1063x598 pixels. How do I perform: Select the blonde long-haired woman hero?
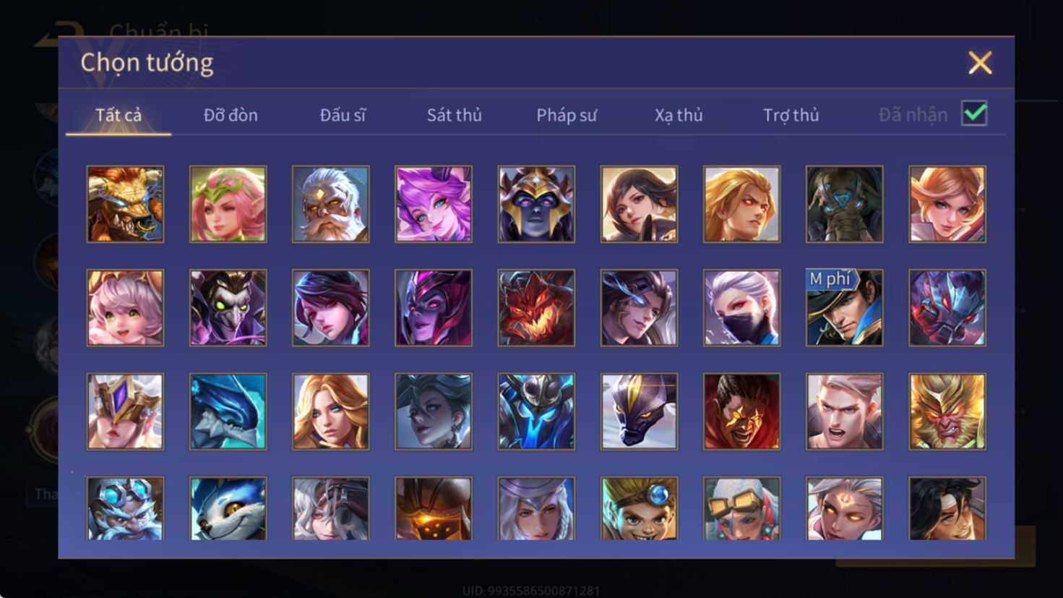[x=330, y=411]
